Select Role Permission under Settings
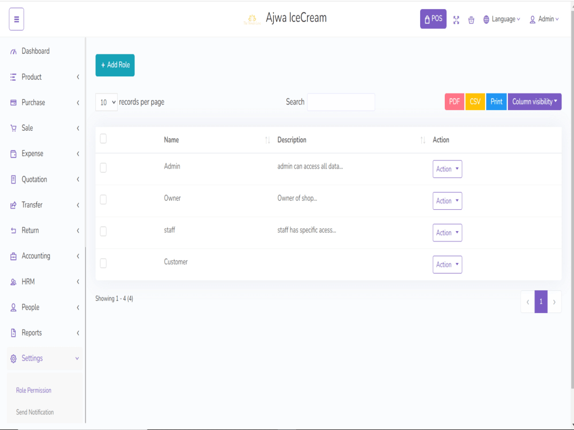Image resolution: width=574 pixels, height=430 pixels. (33, 390)
